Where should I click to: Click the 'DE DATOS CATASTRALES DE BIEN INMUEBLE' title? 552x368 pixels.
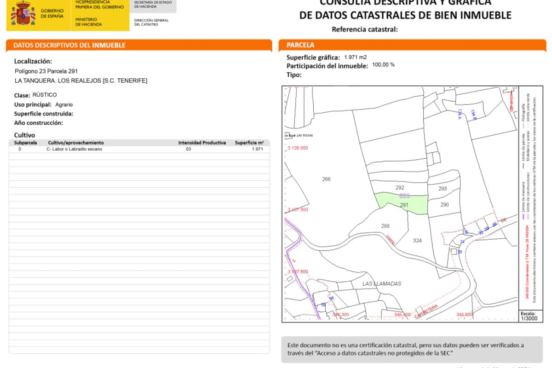[405, 15]
